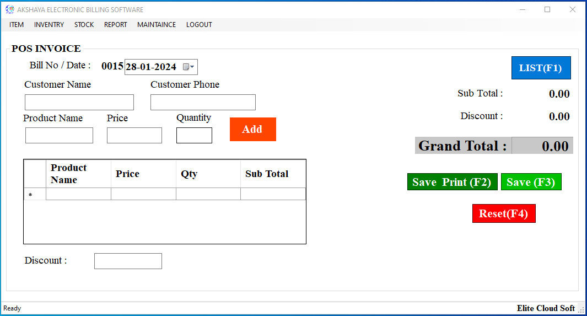Click into the Customer Phone field
Screen dimensions: 587x316
click(203, 103)
